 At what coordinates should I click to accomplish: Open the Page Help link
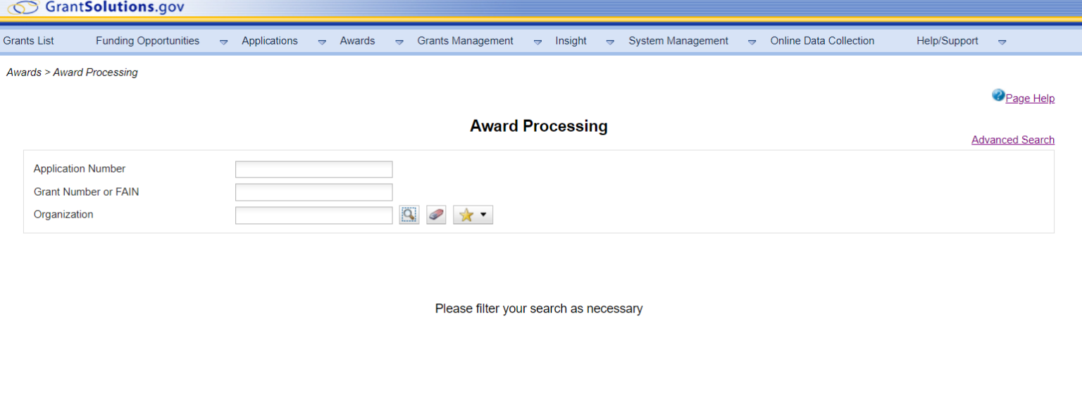pyautogui.click(x=1029, y=99)
